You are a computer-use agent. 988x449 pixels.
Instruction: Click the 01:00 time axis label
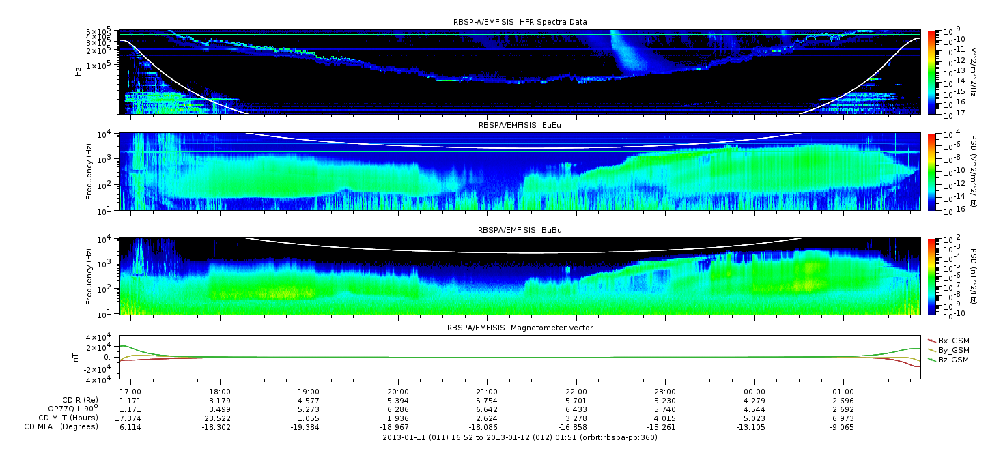(843, 393)
